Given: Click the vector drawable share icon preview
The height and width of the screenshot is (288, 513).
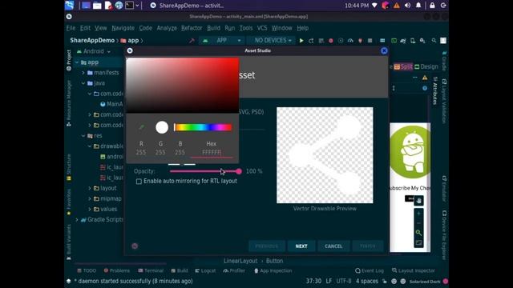Looking at the screenshot, I should click(x=325, y=155).
